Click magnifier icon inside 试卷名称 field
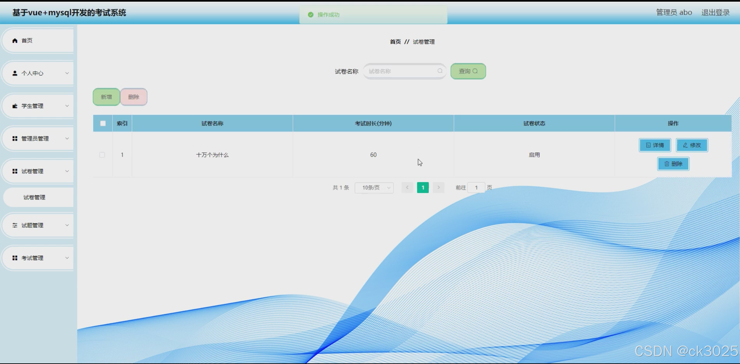Image resolution: width=740 pixels, height=364 pixels. 440,71
